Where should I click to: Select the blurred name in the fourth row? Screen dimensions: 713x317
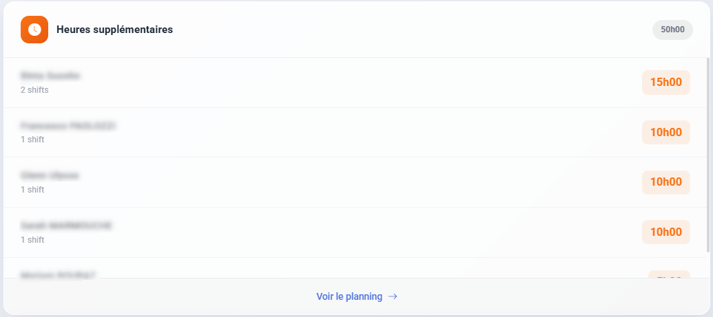66,226
